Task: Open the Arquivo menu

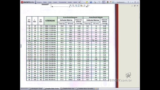Action: click(39, 2)
